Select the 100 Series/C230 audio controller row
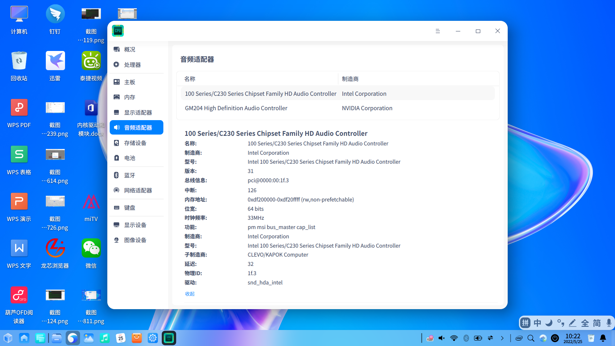 tap(338, 94)
